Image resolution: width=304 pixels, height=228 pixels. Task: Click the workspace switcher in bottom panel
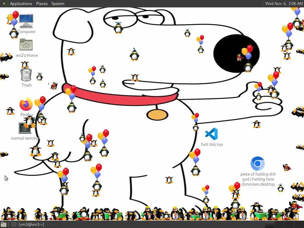click(x=284, y=225)
